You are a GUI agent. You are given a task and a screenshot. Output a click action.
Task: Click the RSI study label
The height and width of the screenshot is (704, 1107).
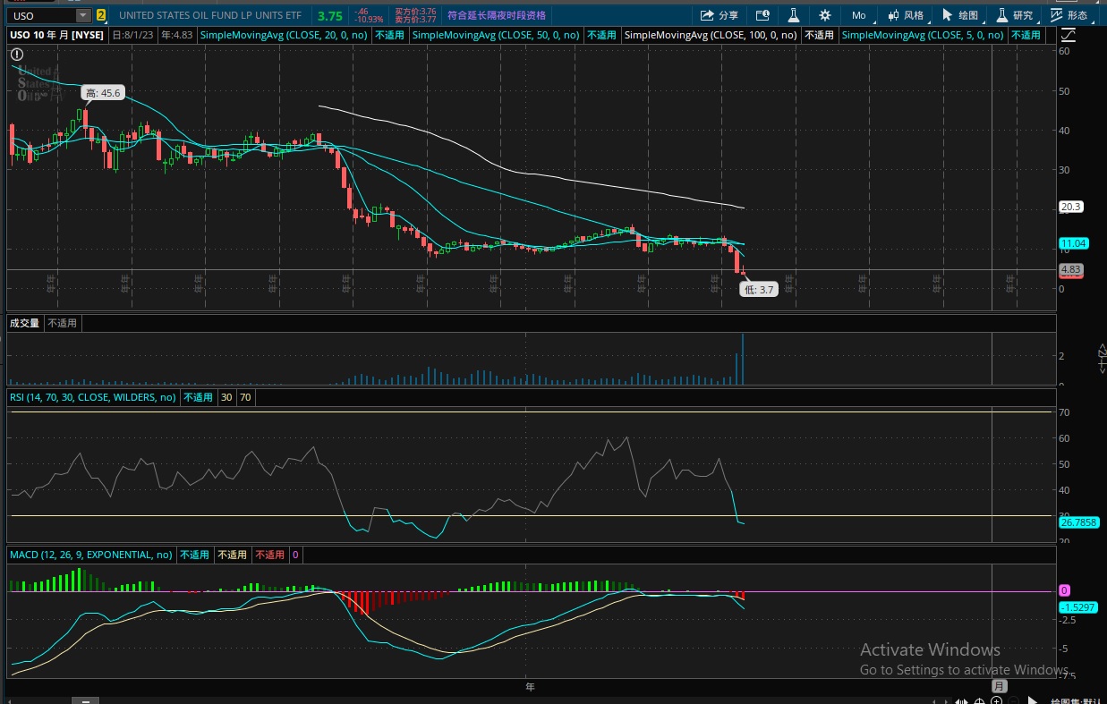pos(93,397)
